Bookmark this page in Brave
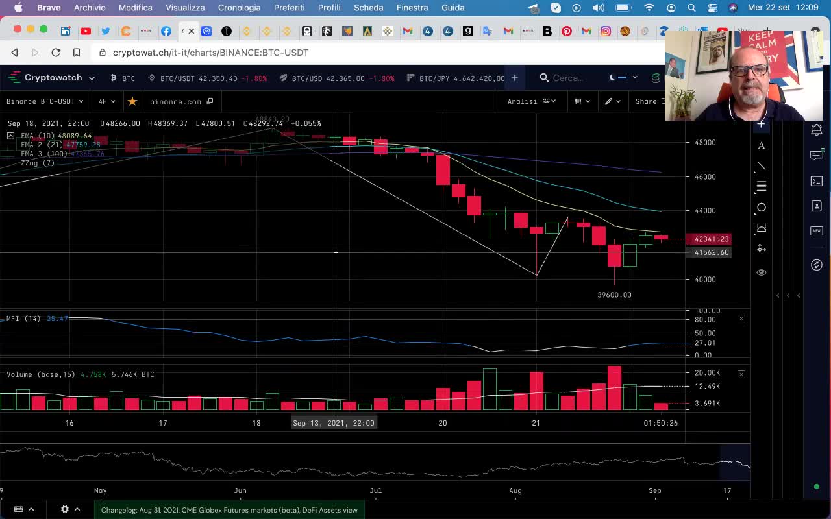This screenshot has width=831, height=519. 77,53
